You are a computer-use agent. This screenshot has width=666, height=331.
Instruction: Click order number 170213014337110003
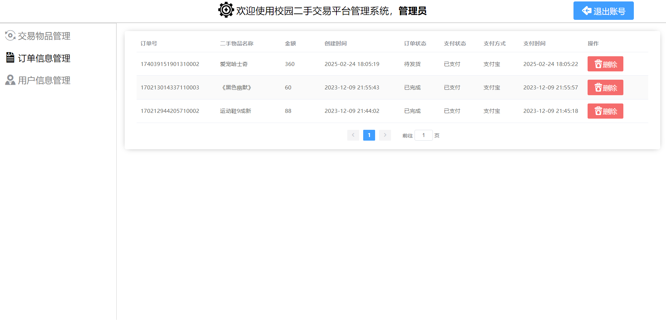point(170,87)
